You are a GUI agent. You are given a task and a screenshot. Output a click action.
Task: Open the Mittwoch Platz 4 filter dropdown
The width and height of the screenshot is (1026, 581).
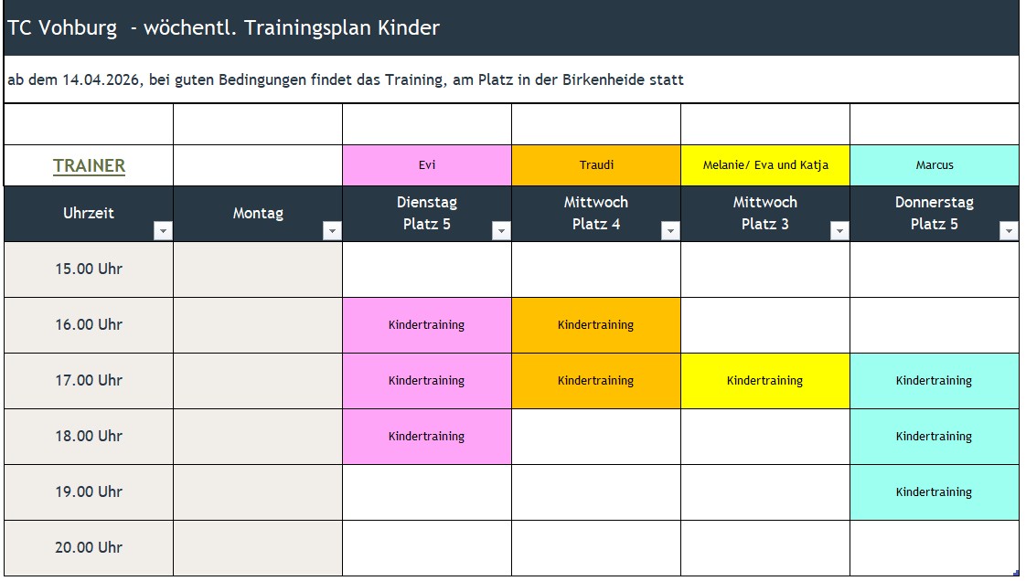click(670, 231)
